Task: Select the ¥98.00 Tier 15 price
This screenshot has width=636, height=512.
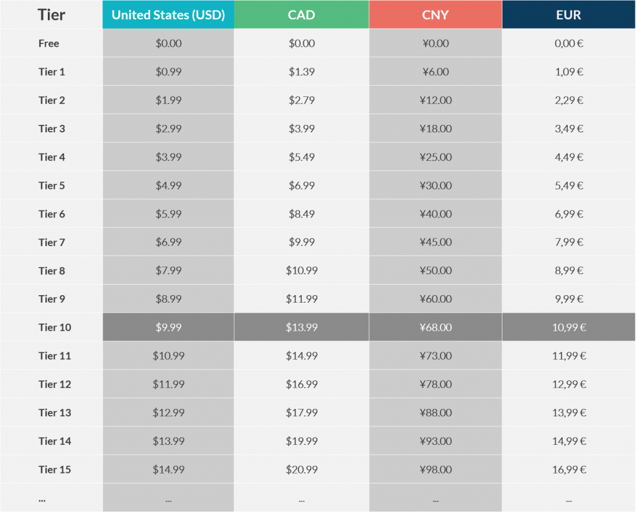Action: click(435, 469)
